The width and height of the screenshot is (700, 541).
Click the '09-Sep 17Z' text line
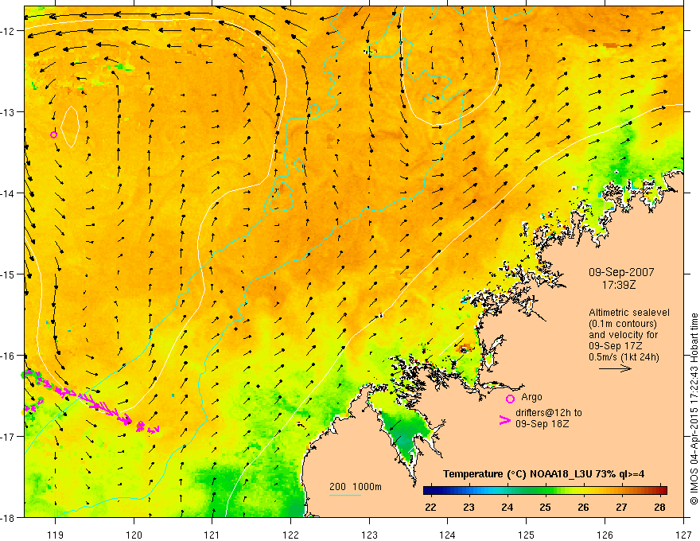pos(616,346)
